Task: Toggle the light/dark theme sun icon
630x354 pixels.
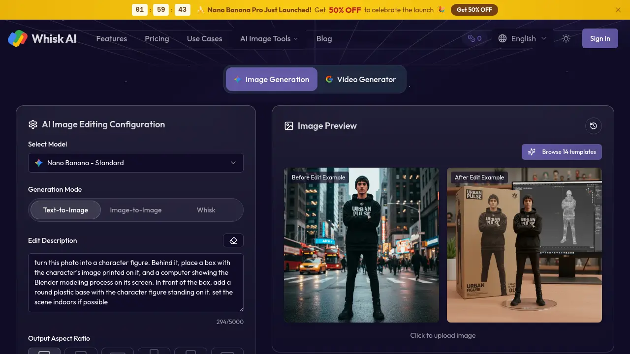Action: pos(566,38)
